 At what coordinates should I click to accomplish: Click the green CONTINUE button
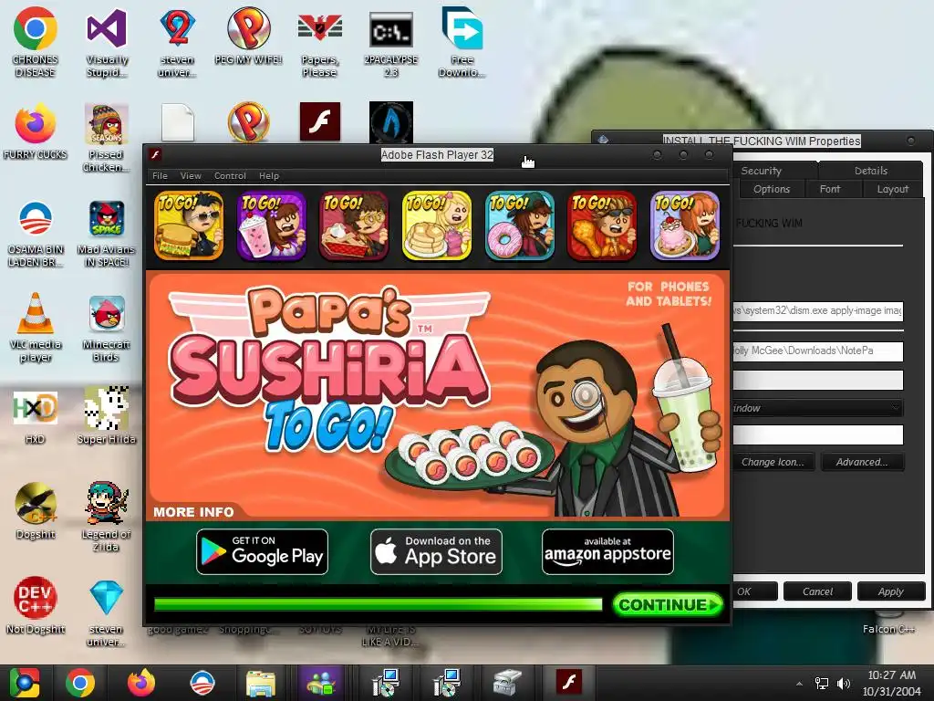668,605
